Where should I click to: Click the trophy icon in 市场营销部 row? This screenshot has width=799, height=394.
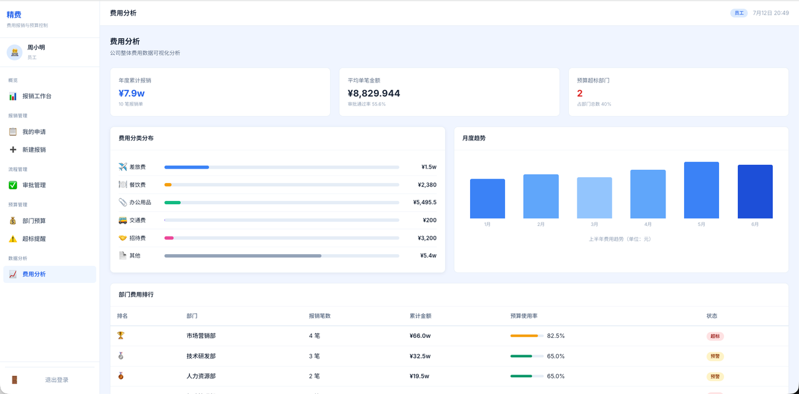(x=121, y=335)
